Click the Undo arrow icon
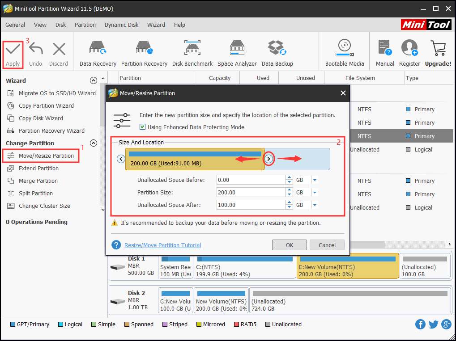This screenshot has width=456, height=341. [36, 49]
